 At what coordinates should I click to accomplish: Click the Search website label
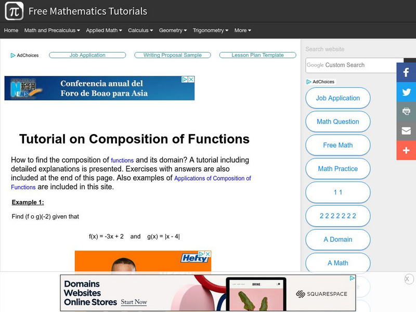324,49
